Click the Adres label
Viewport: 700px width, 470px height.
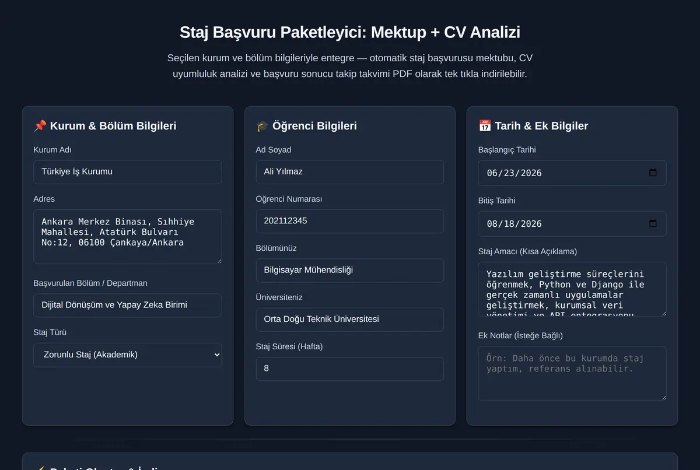[x=44, y=199]
